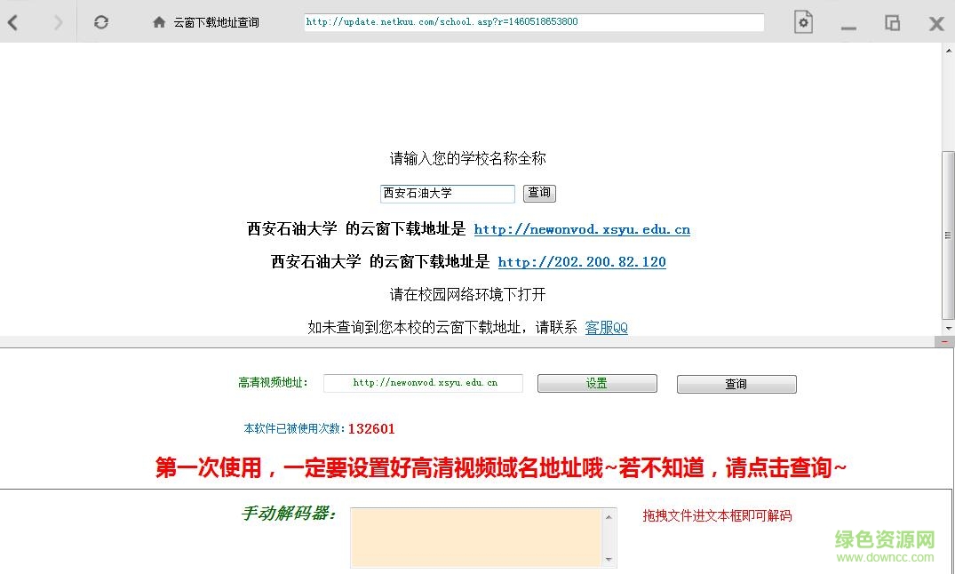
Task: Click the 客服QQ contact link
Action: click(607, 327)
